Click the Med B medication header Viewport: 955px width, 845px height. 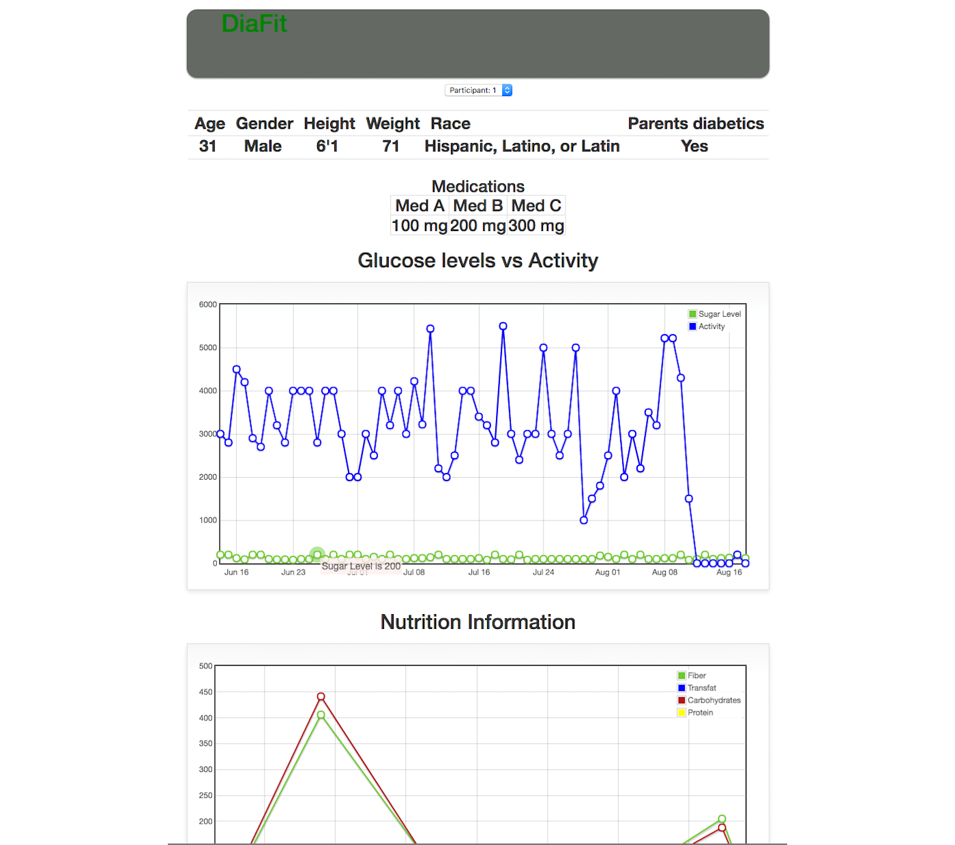pos(477,206)
